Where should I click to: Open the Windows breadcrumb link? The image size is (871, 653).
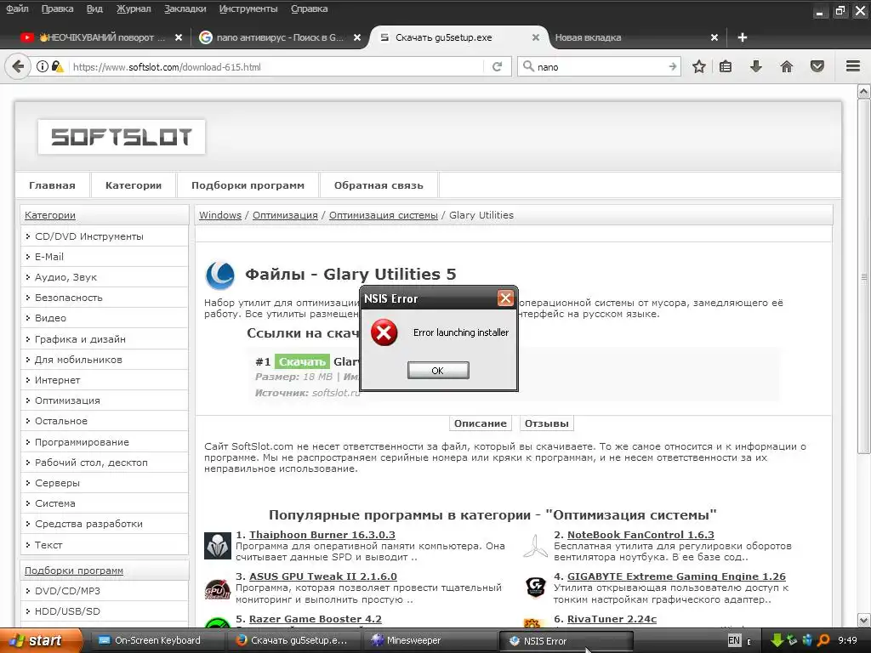220,215
